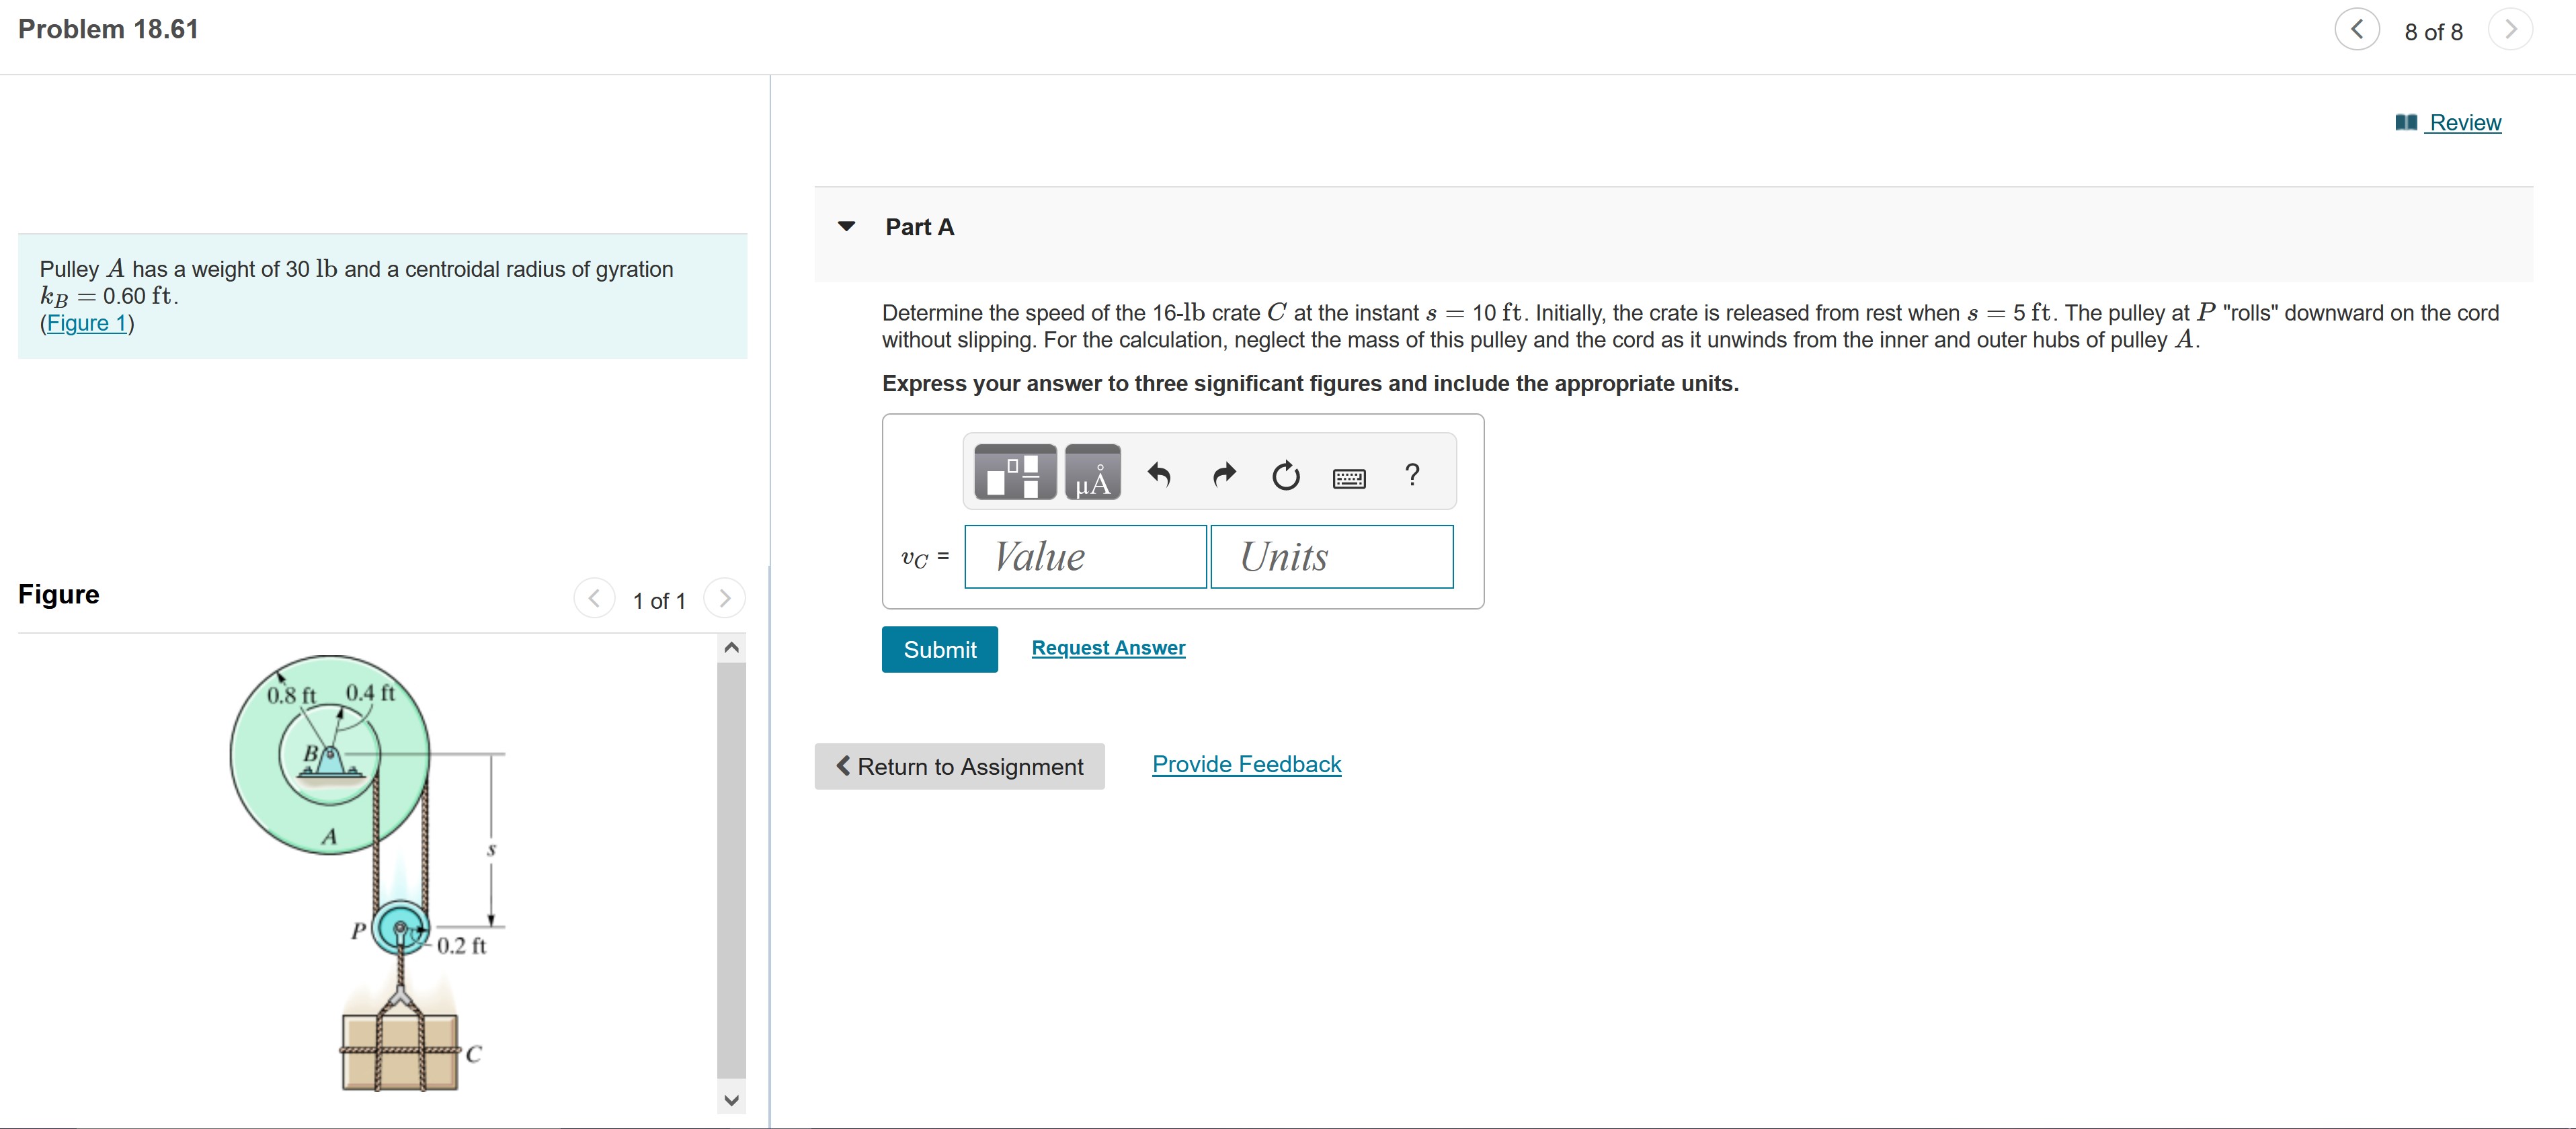Click the Request Answer link
Image resolution: width=2576 pixels, height=1129 pixels.
(1108, 648)
